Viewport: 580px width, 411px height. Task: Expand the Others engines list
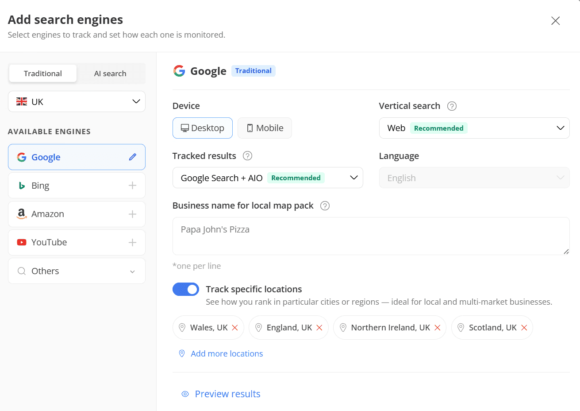(x=77, y=271)
